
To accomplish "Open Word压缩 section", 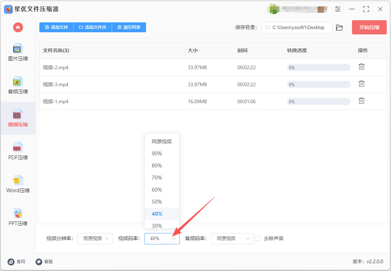I will tap(18, 184).
